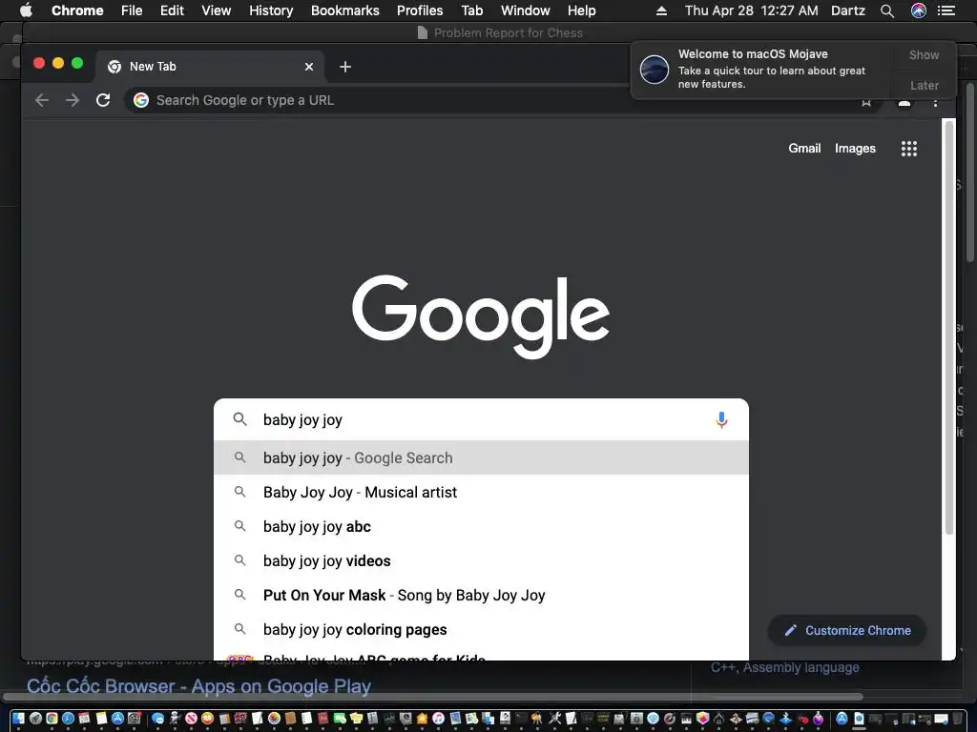Viewport: 977px width, 732px height.
Task: Open the Window menu
Action: [526, 10]
